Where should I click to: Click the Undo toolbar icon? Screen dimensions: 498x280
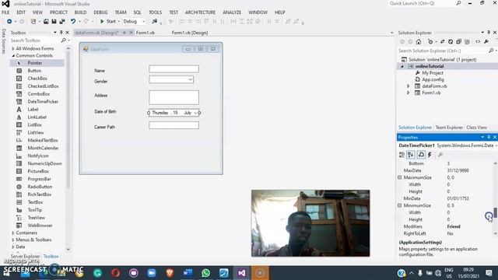tap(73, 21)
